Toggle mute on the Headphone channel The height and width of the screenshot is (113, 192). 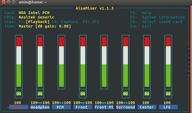tap(40, 94)
